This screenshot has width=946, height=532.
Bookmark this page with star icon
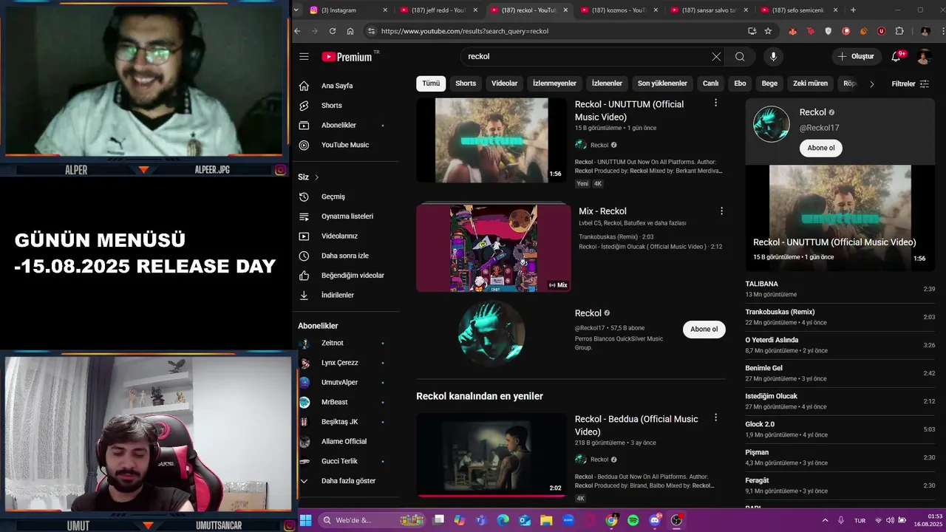(x=768, y=31)
